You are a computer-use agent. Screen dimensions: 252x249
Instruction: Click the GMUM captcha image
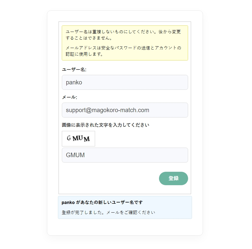pos(78,139)
